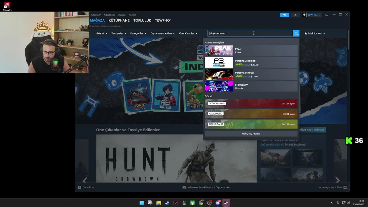Image resolution: width=368 pixels, height=207 pixels.
Task: Select the Persona 5 Royal search result
Action: point(251,74)
